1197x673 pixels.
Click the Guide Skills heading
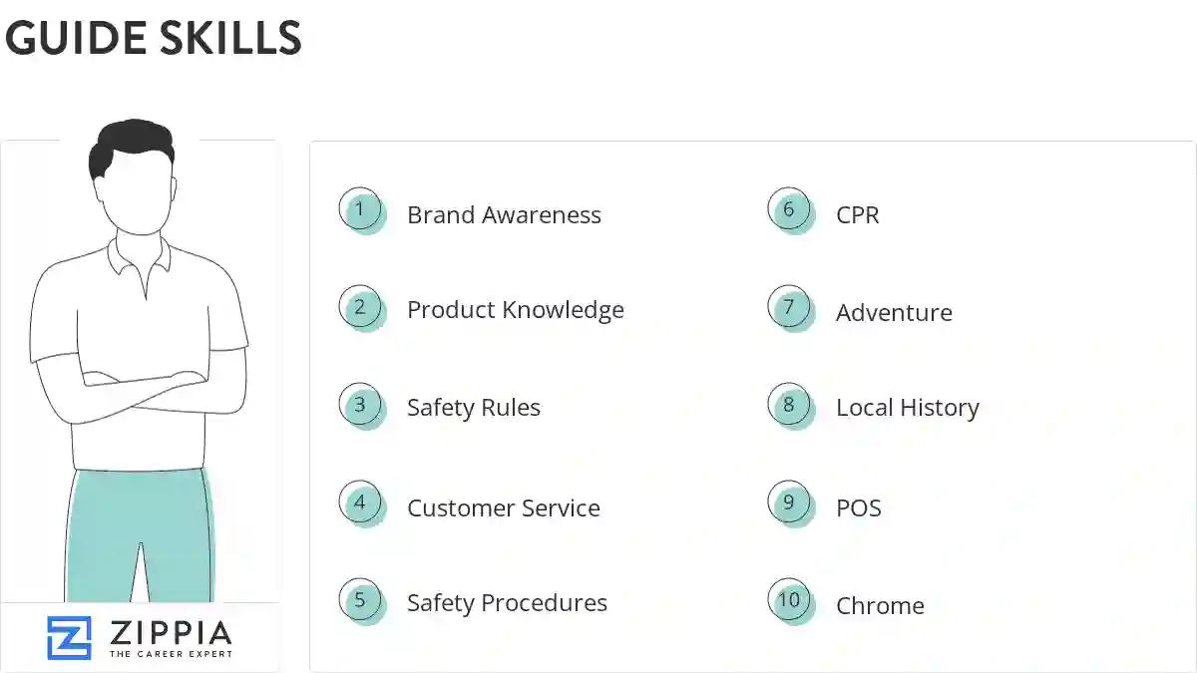pyautogui.click(x=153, y=38)
